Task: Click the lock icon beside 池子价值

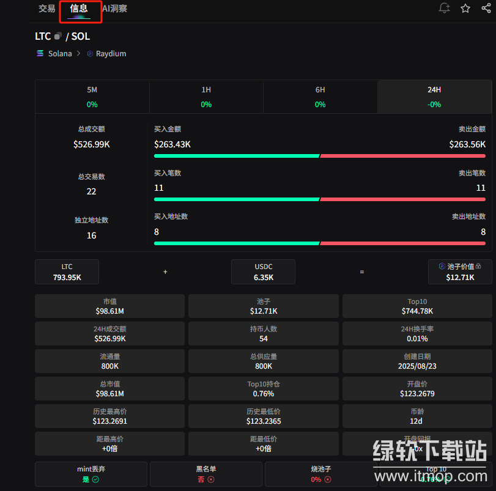Action: (478, 267)
